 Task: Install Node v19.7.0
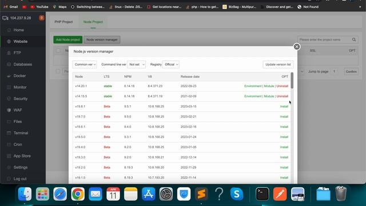(x=284, y=117)
